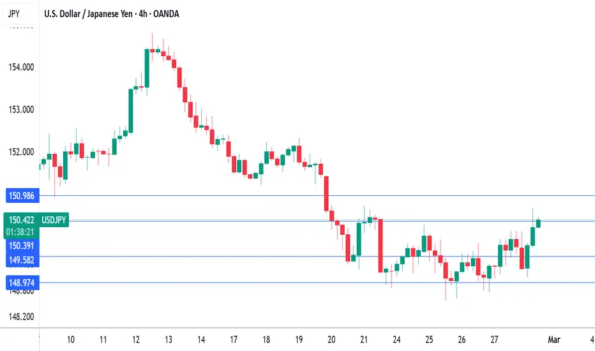The image size is (595, 351).
Task: Select the 149.582 price level label
Action: pyautogui.click(x=22, y=260)
